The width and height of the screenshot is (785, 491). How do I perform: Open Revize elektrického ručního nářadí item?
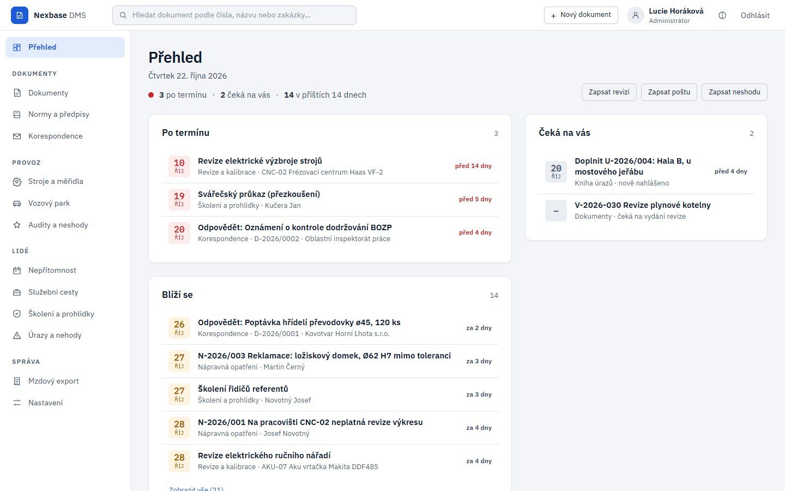pyautogui.click(x=330, y=462)
